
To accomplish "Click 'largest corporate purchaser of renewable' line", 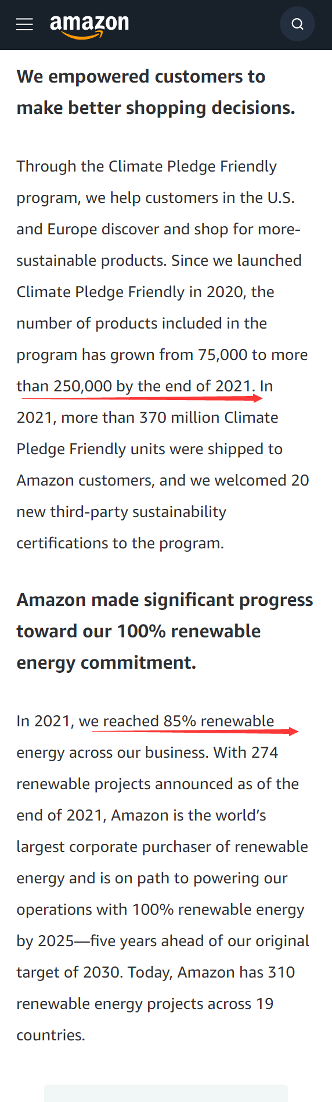I will pyautogui.click(x=162, y=847).
